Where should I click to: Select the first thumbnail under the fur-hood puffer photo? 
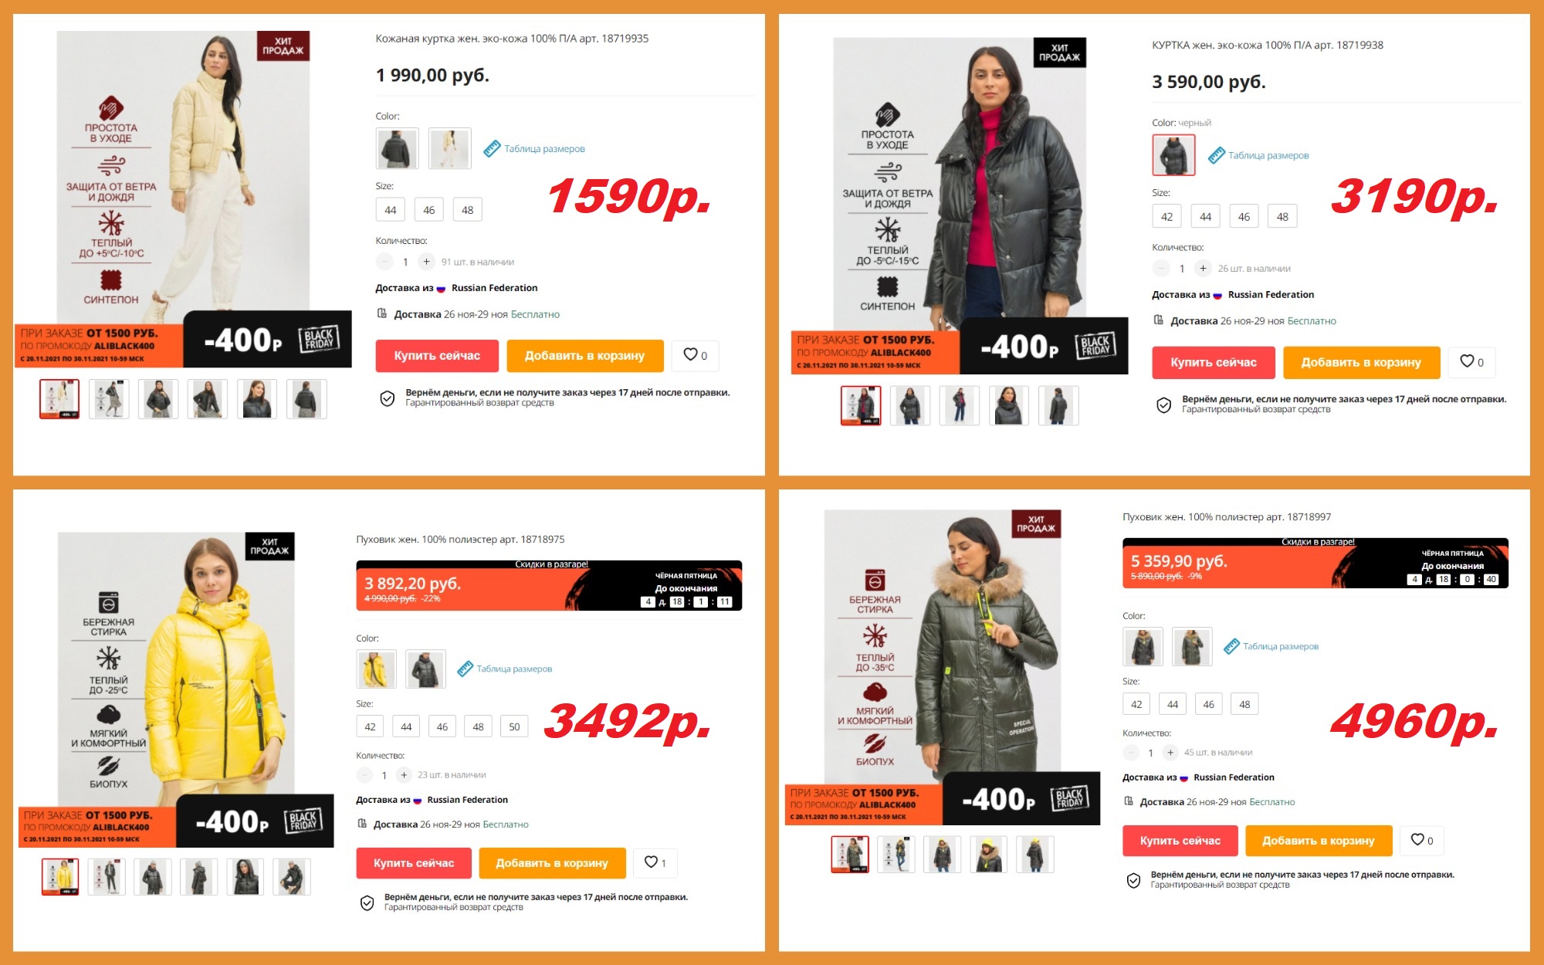(x=850, y=855)
